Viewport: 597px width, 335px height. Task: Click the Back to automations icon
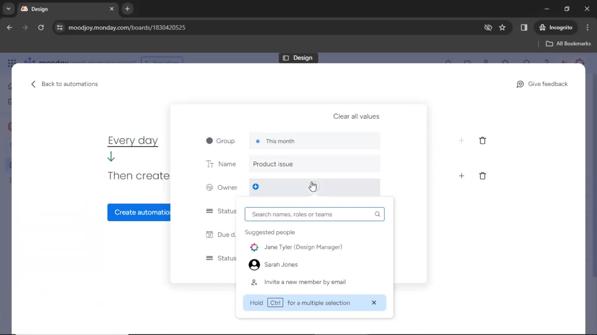point(33,84)
